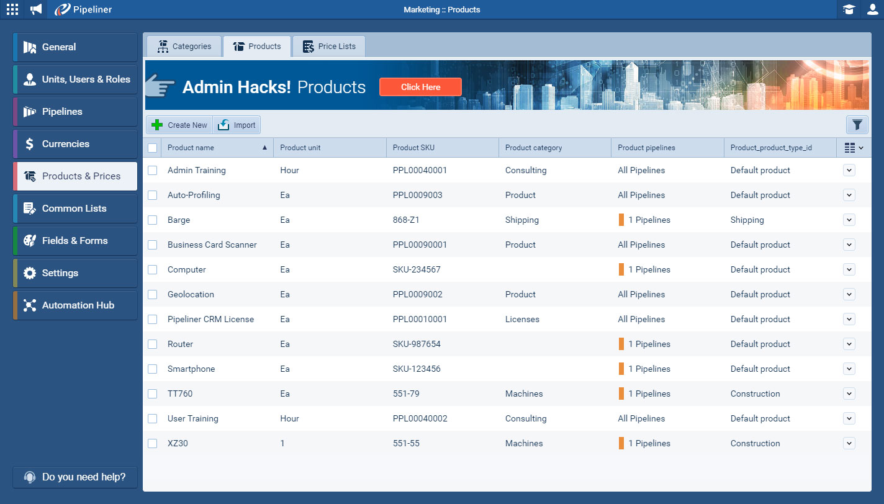Viewport: 884px width, 504px height.
Task: Open the Fields & Forms section
Action: click(x=74, y=240)
